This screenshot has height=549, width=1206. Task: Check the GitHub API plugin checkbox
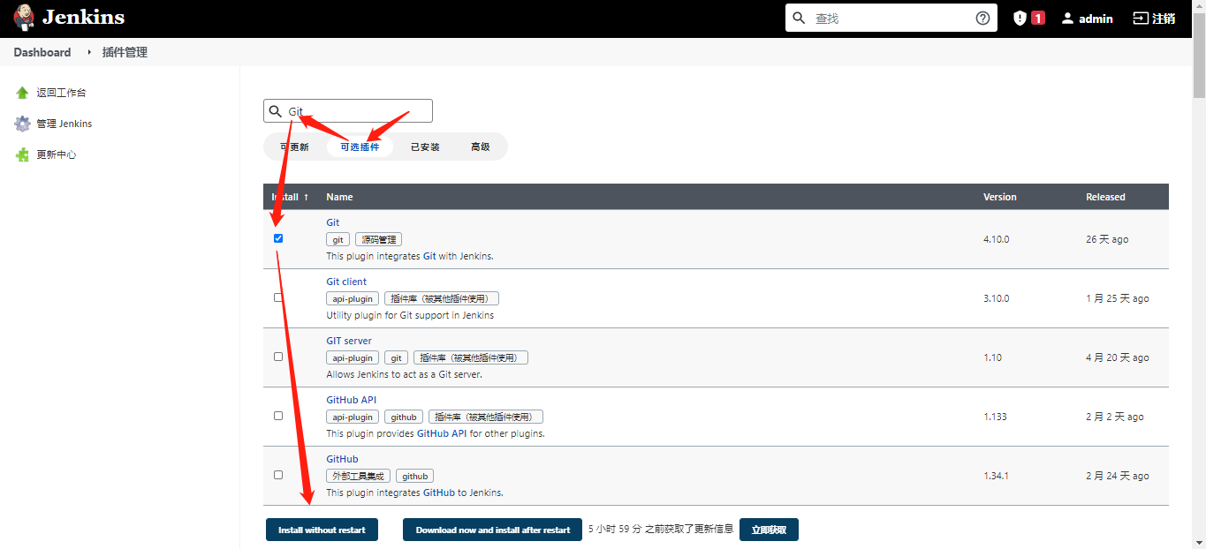[278, 416]
